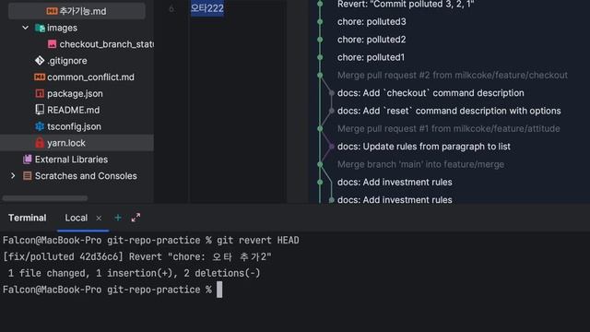Expand the terminal panel to full size

tap(136, 218)
